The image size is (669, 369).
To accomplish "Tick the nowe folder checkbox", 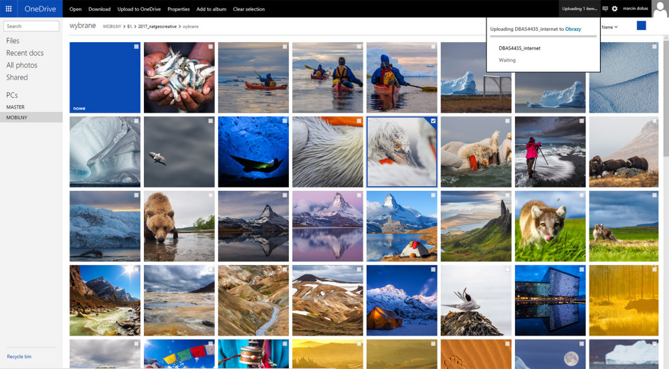I will [x=136, y=47].
